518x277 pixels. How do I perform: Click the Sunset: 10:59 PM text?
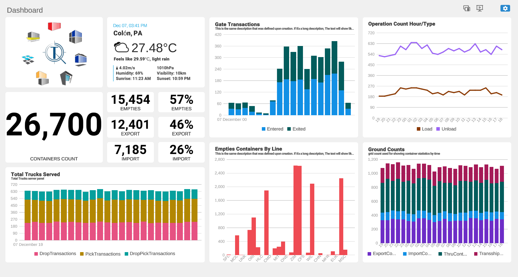pyautogui.click(x=173, y=79)
